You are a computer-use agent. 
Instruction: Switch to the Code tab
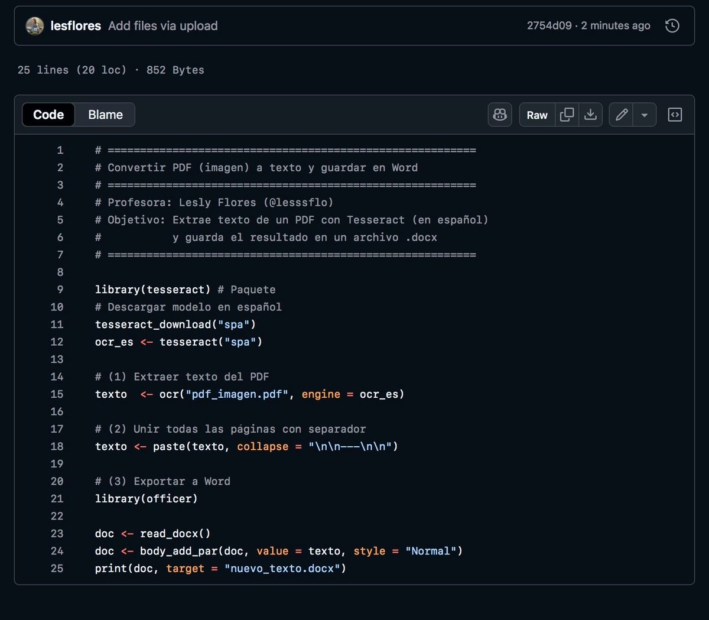48,115
